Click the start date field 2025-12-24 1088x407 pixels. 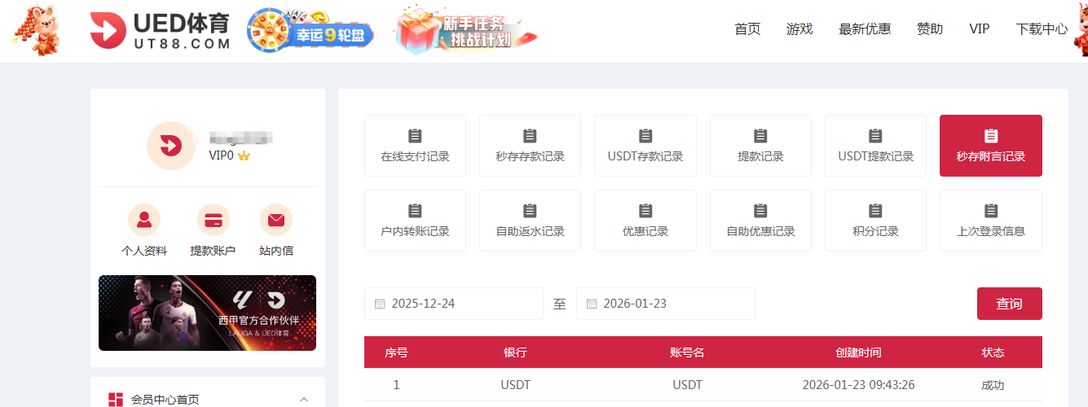point(454,304)
